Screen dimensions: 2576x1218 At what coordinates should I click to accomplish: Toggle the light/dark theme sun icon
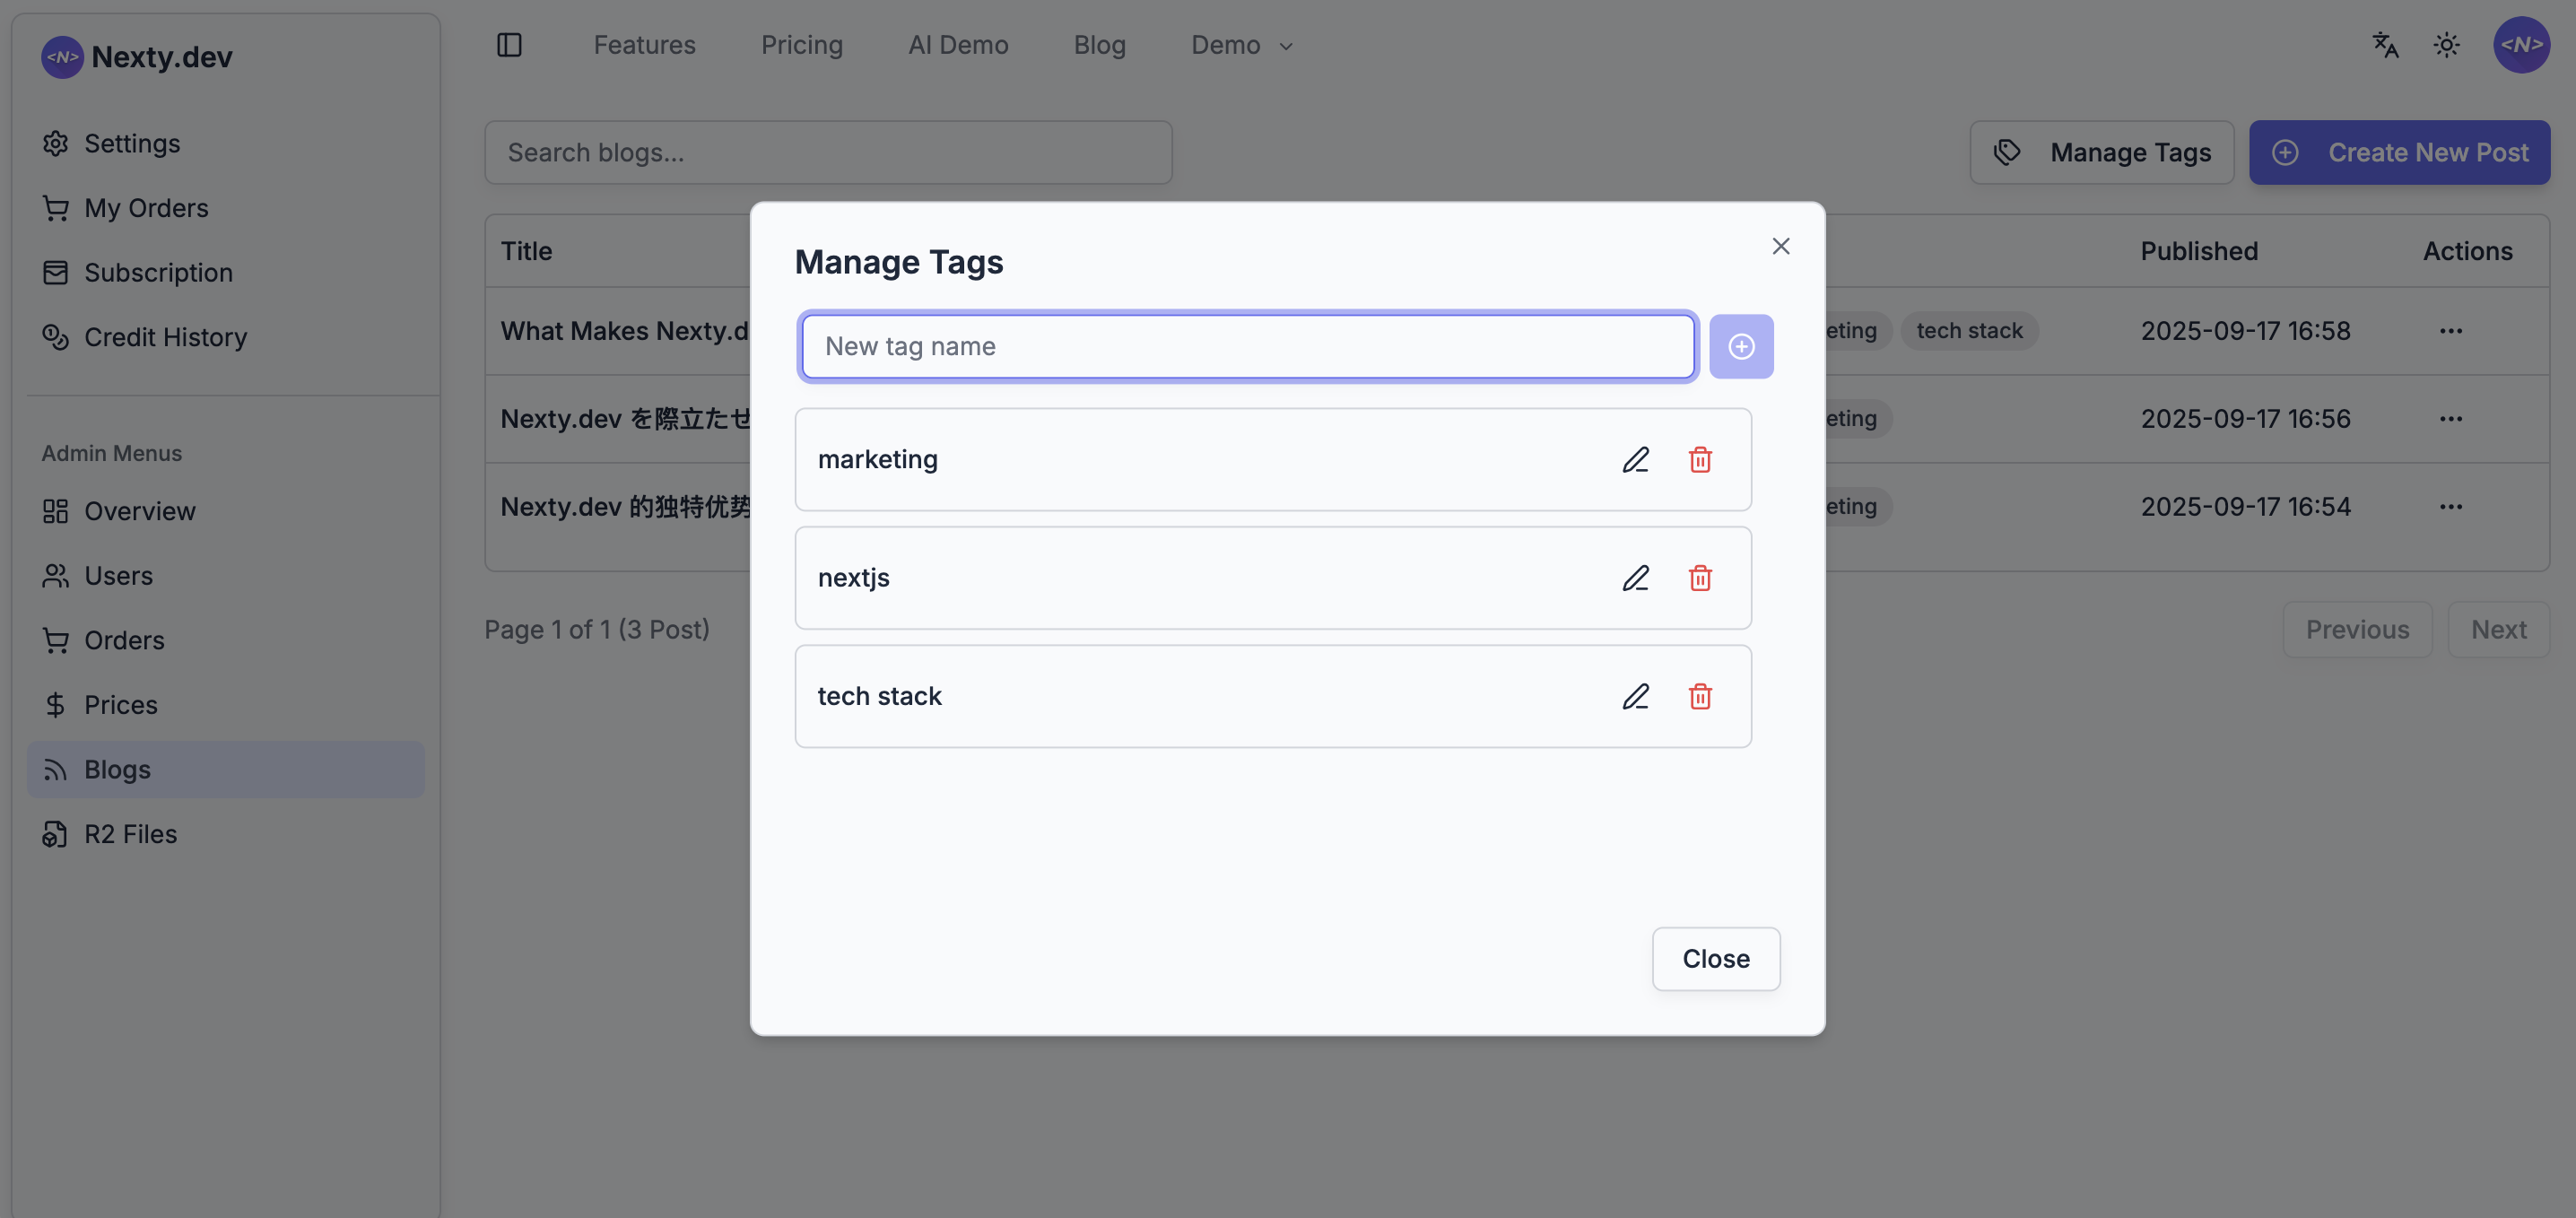click(2446, 45)
